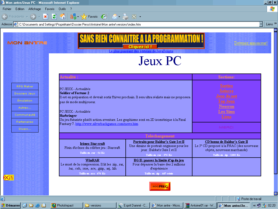Expand the Liens toolbar chevron

(275, 23)
